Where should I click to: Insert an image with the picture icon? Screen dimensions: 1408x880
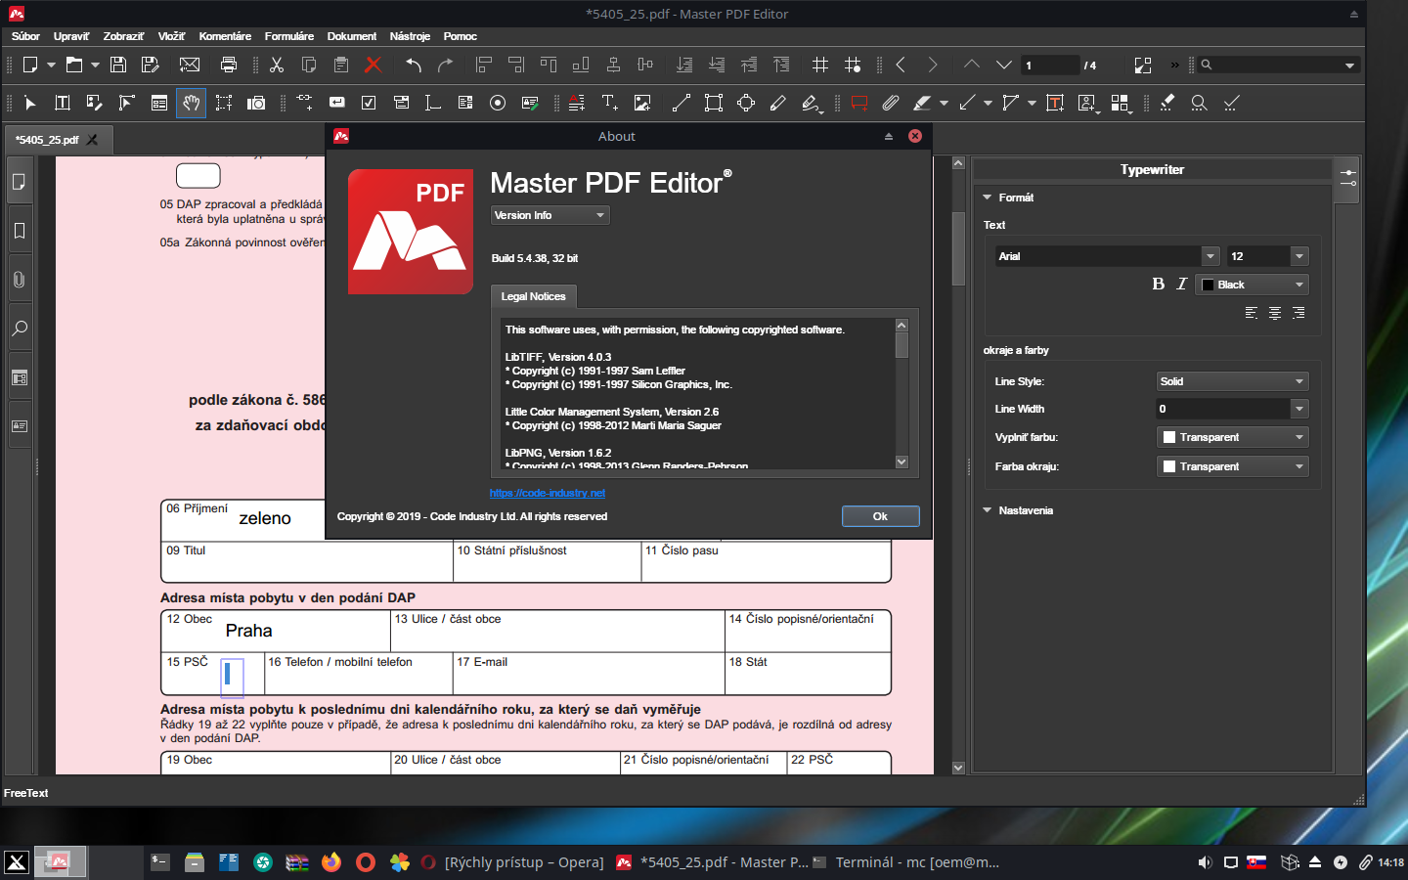tap(642, 103)
